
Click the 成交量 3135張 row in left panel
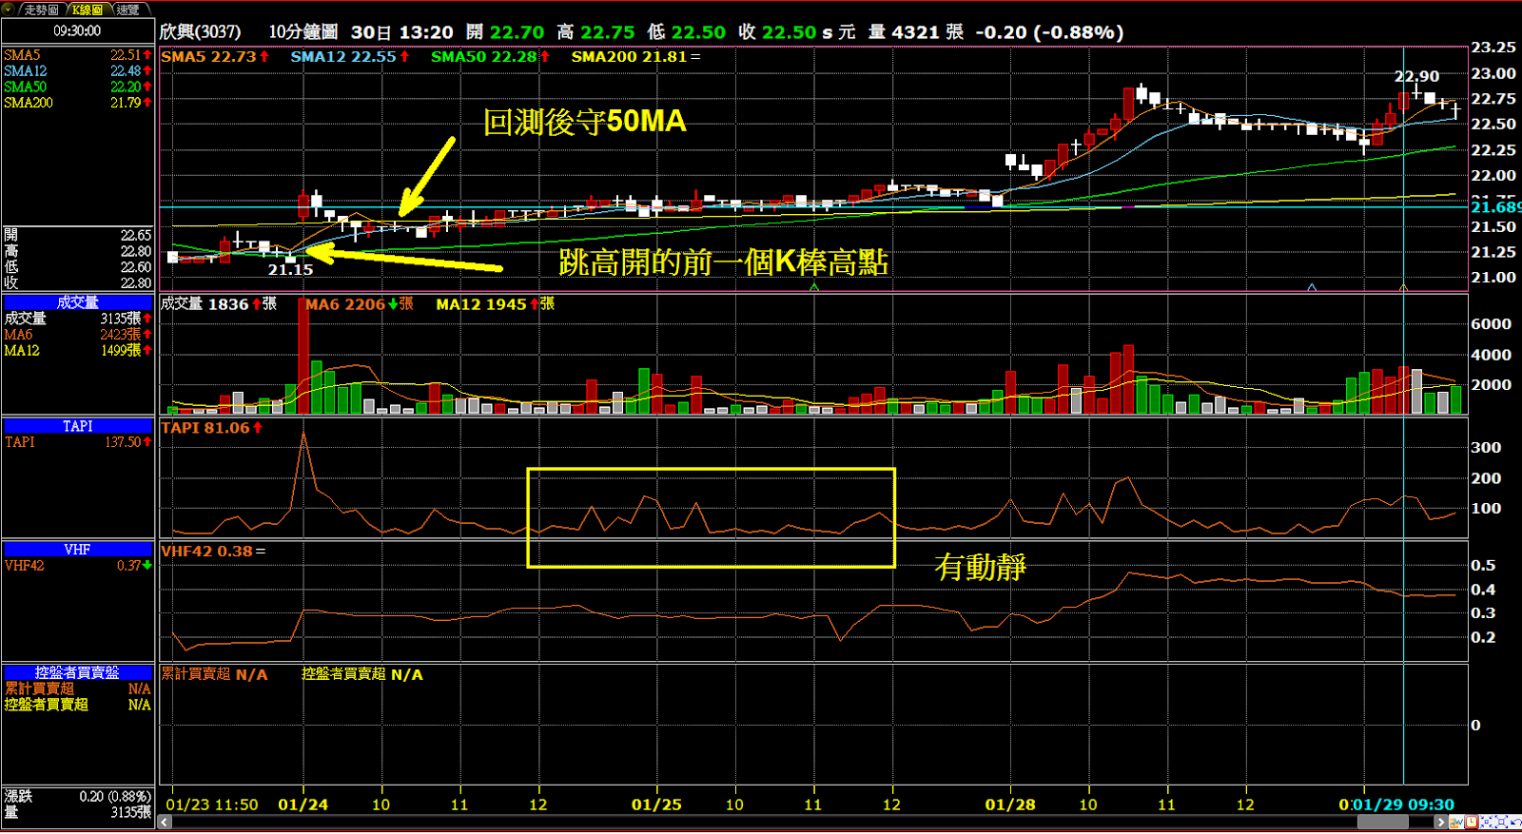[x=77, y=319]
